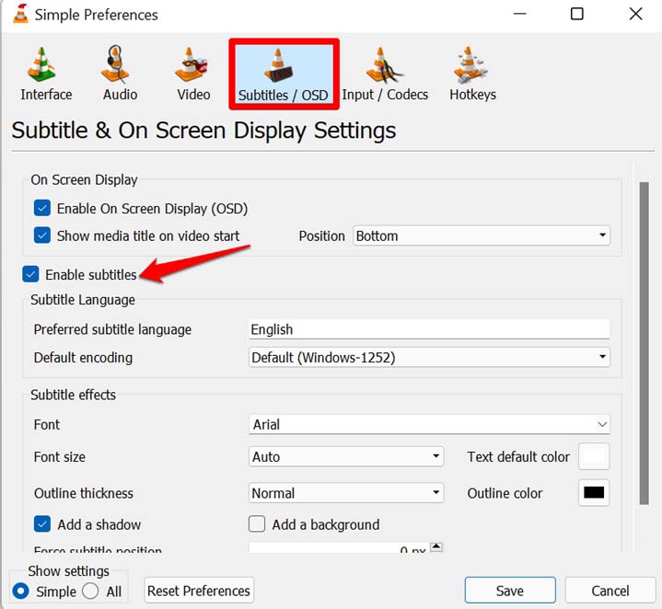662x609 pixels.
Task: Open the Default encoding dropdown
Action: coord(429,357)
